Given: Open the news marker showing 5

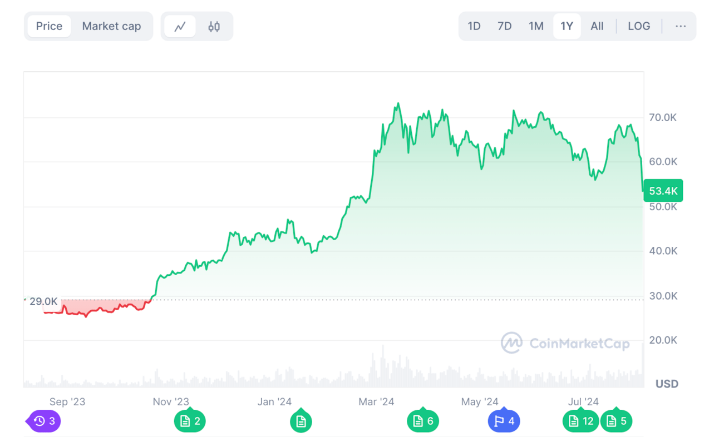Looking at the screenshot, I should tap(617, 421).
